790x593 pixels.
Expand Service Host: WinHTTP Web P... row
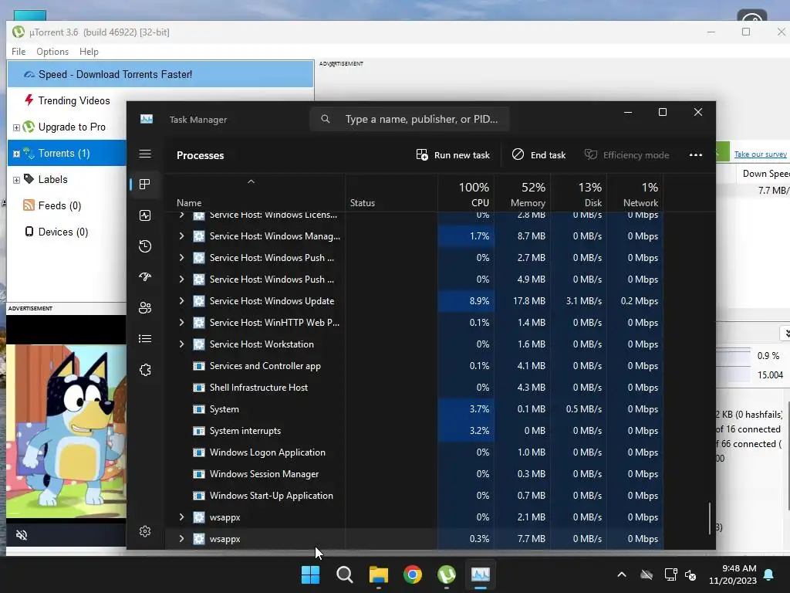pos(181,323)
